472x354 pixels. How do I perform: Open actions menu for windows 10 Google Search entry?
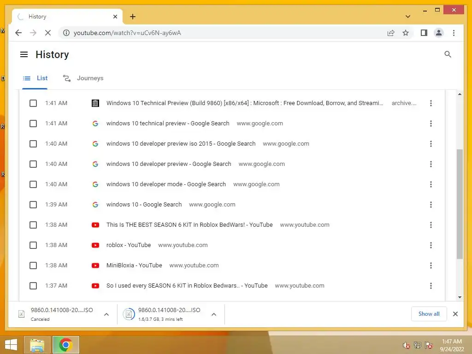click(x=431, y=205)
